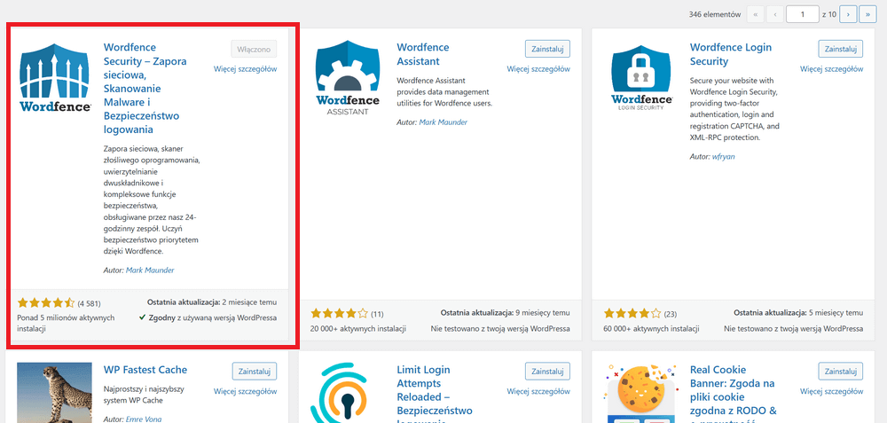Open the Real Cookie Banner title link
Image resolution: width=887 pixels, height=423 pixels.
pos(734,393)
